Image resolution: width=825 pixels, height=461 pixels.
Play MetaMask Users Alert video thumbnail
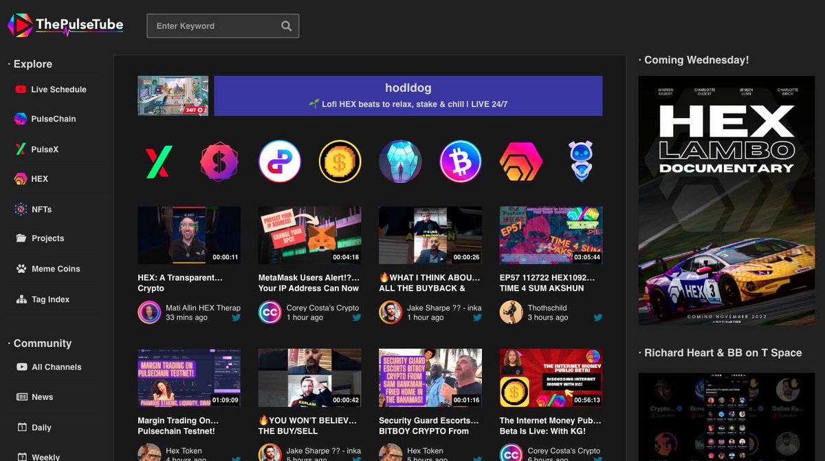(310, 235)
